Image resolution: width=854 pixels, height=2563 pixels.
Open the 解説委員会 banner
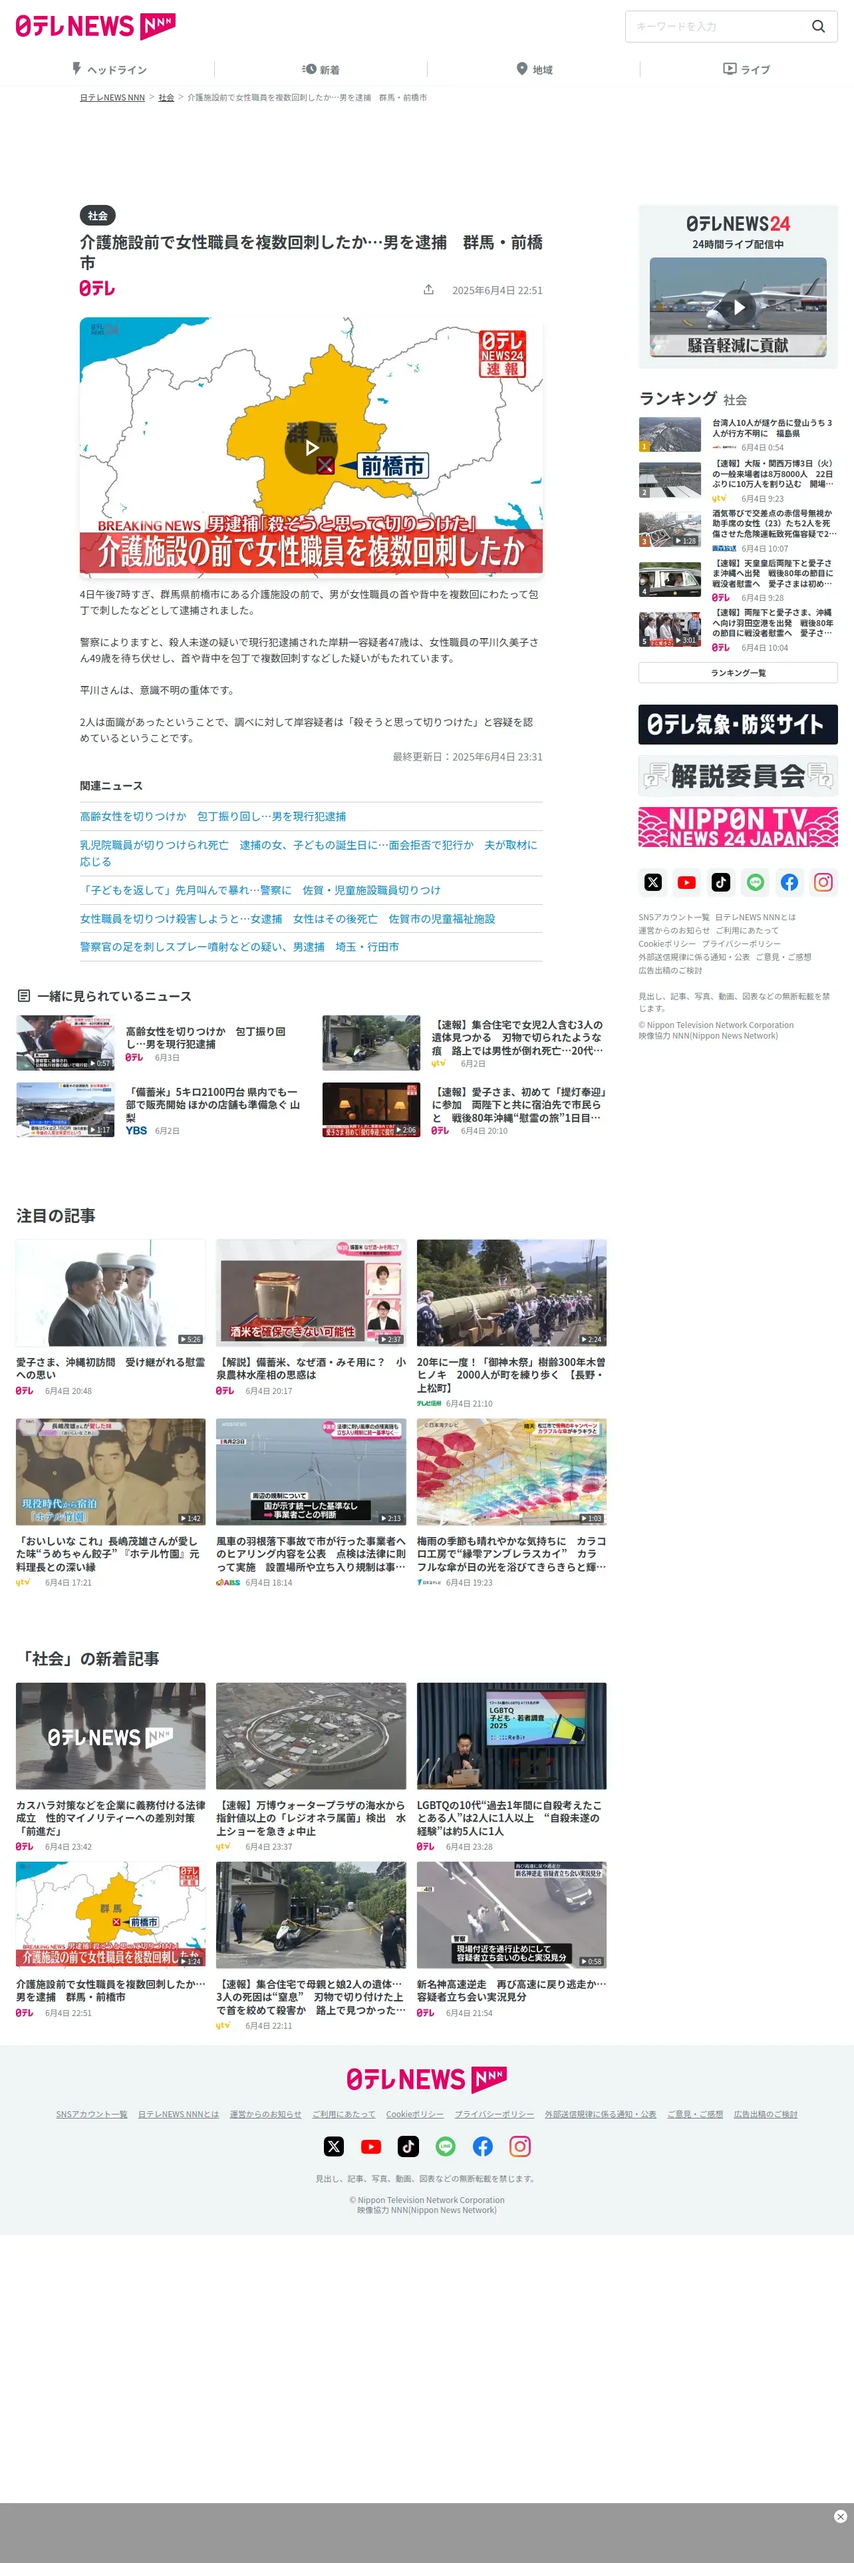click(738, 776)
